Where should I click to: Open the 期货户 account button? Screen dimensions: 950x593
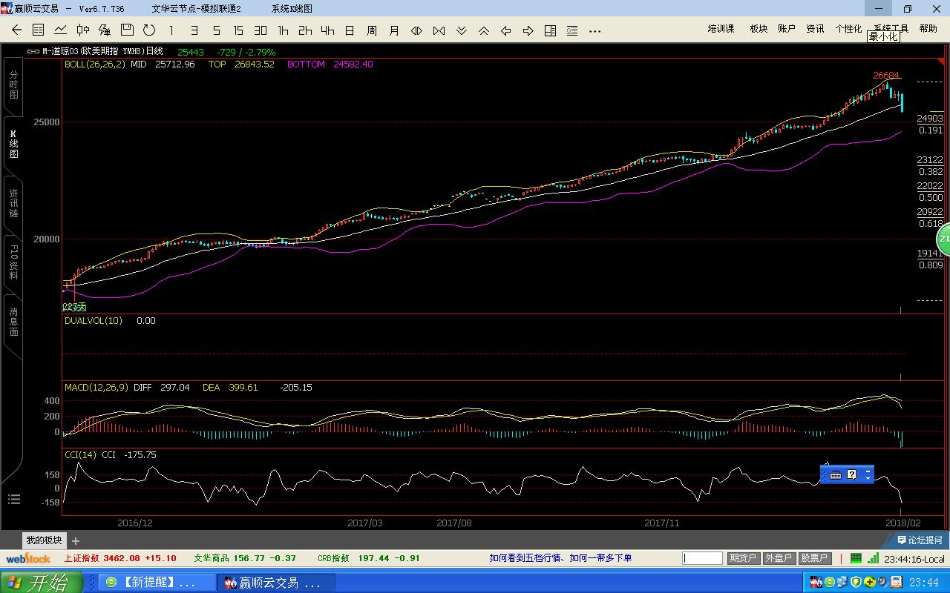tap(743, 558)
